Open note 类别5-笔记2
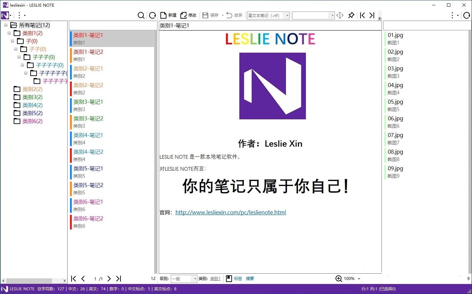This screenshot has height=294, width=472. 112,188
